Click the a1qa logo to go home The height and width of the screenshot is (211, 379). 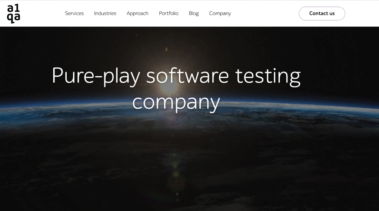click(x=13, y=14)
